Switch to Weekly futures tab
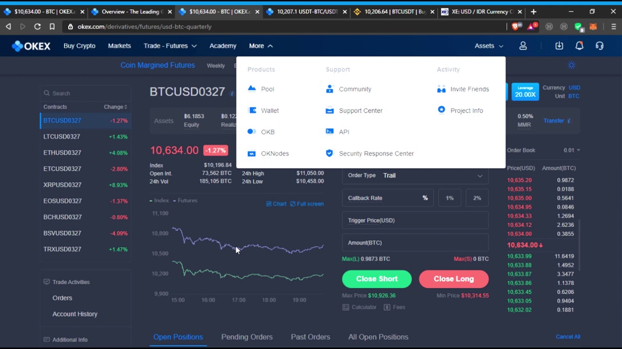The height and width of the screenshot is (349, 622). coord(216,65)
